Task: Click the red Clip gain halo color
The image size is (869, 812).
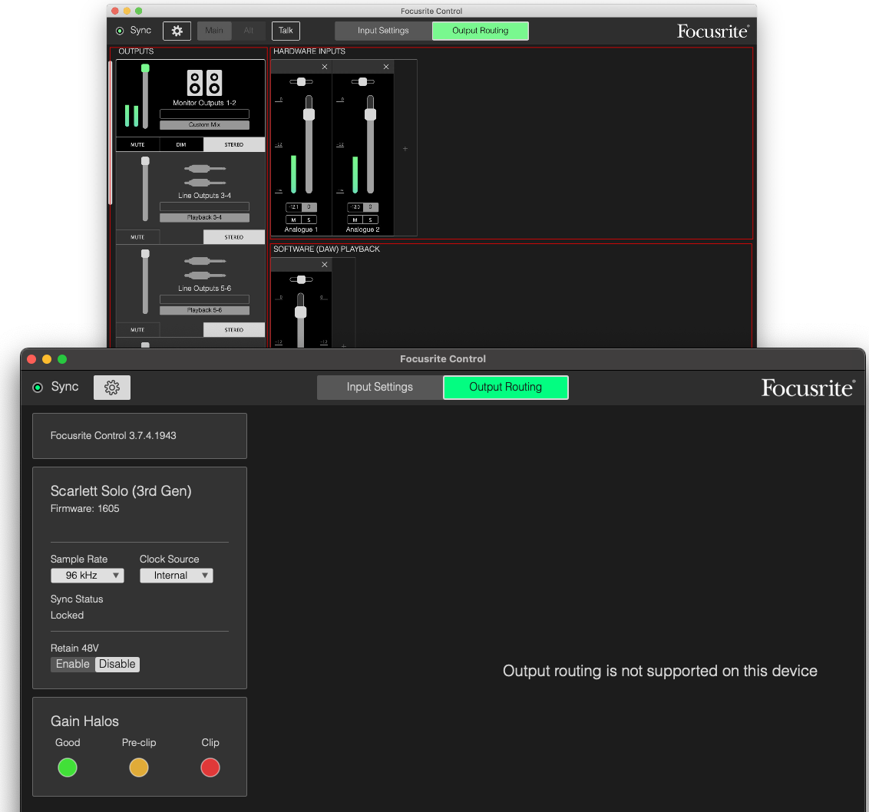Action: [210, 767]
